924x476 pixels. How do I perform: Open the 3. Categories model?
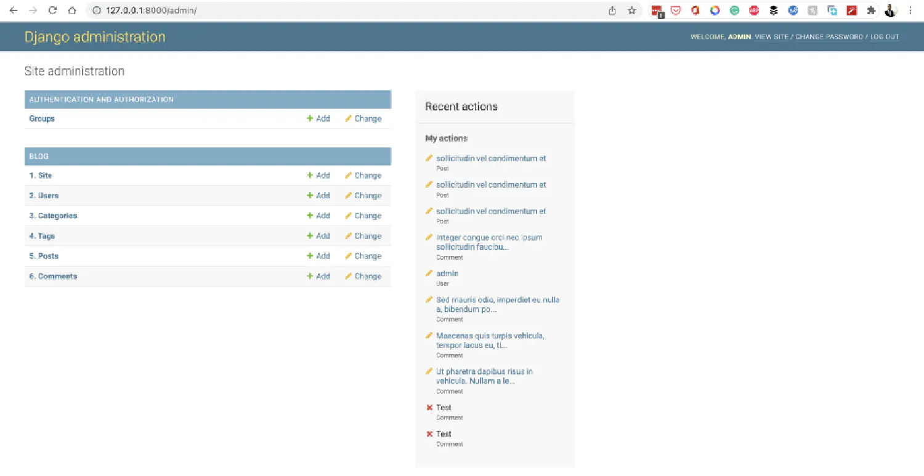(x=53, y=216)
